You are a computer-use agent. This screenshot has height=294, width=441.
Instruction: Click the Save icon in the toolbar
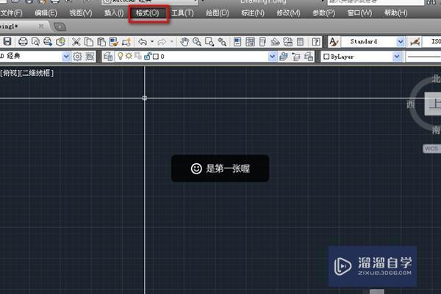tap(7, 42)
